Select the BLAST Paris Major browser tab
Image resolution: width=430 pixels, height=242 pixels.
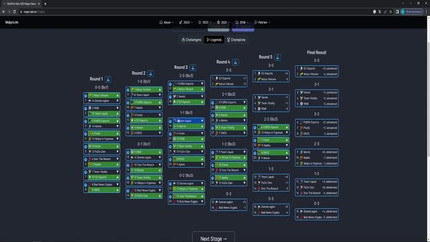click(21, 4)
